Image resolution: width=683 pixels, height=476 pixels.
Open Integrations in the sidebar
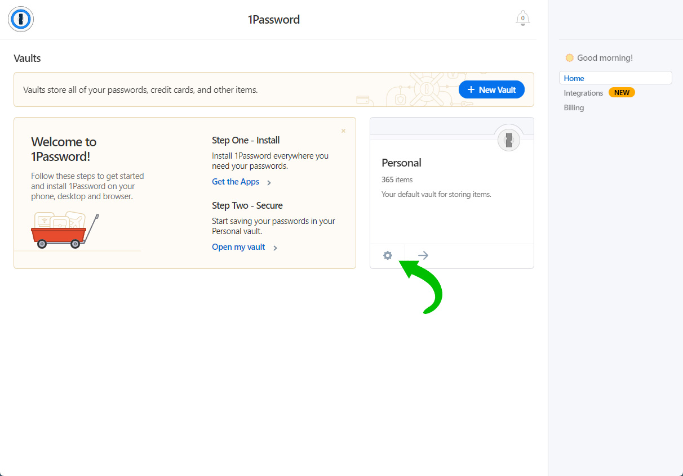[583, 93]
